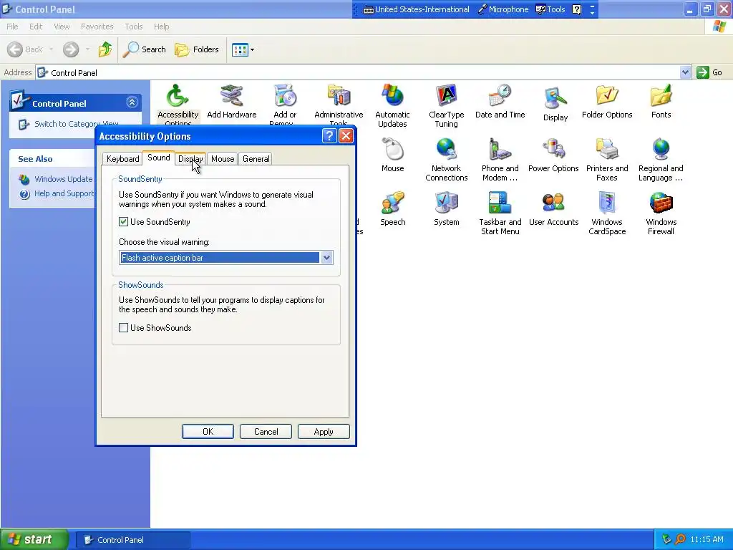The image size is (733, 550).
Task: Open the Favorites menu
Action: tap(97, 26)
